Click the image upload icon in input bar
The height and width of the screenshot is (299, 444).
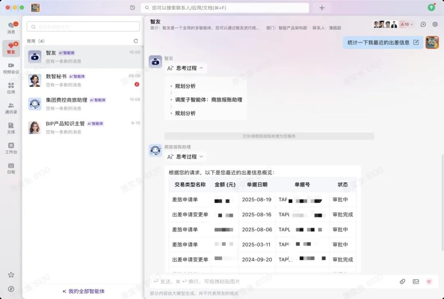(x=416, y=281)
